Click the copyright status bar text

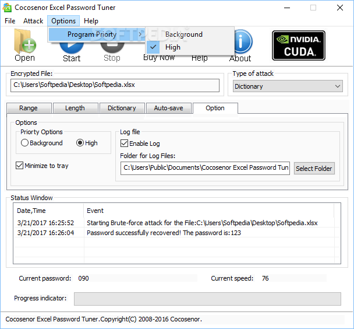104,319
